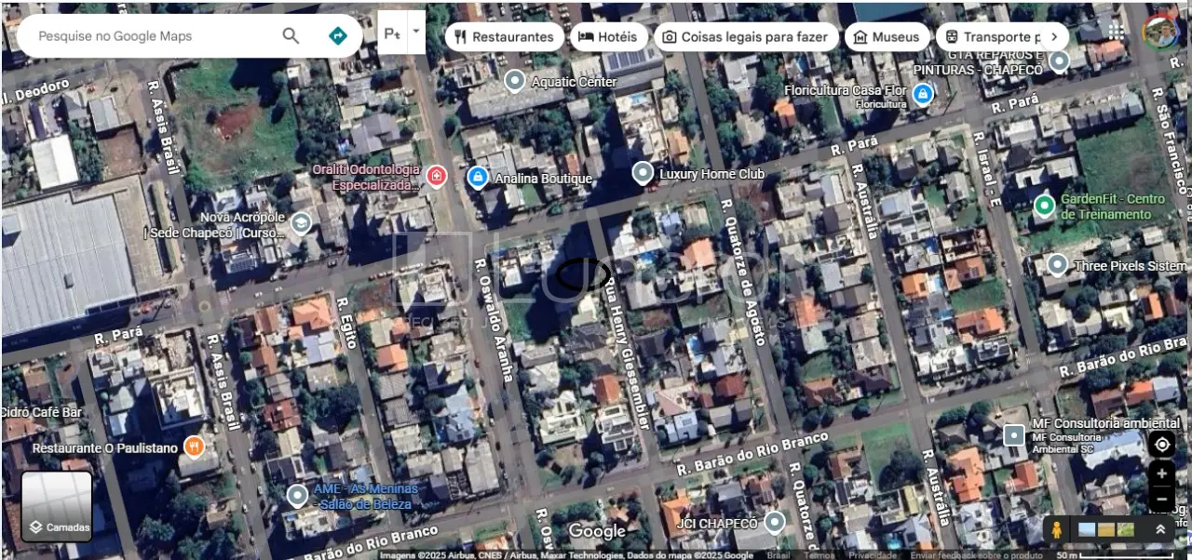The width and height of the screenshot is (1192, 560).
Task: Expand the Pt language dropdown arrow
Action: pos(415,32)
